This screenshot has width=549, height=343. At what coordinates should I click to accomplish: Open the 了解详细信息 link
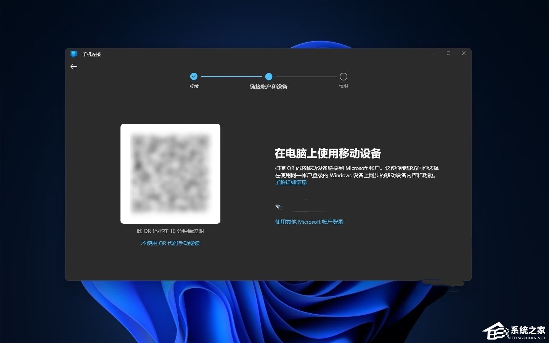[291, 183]
